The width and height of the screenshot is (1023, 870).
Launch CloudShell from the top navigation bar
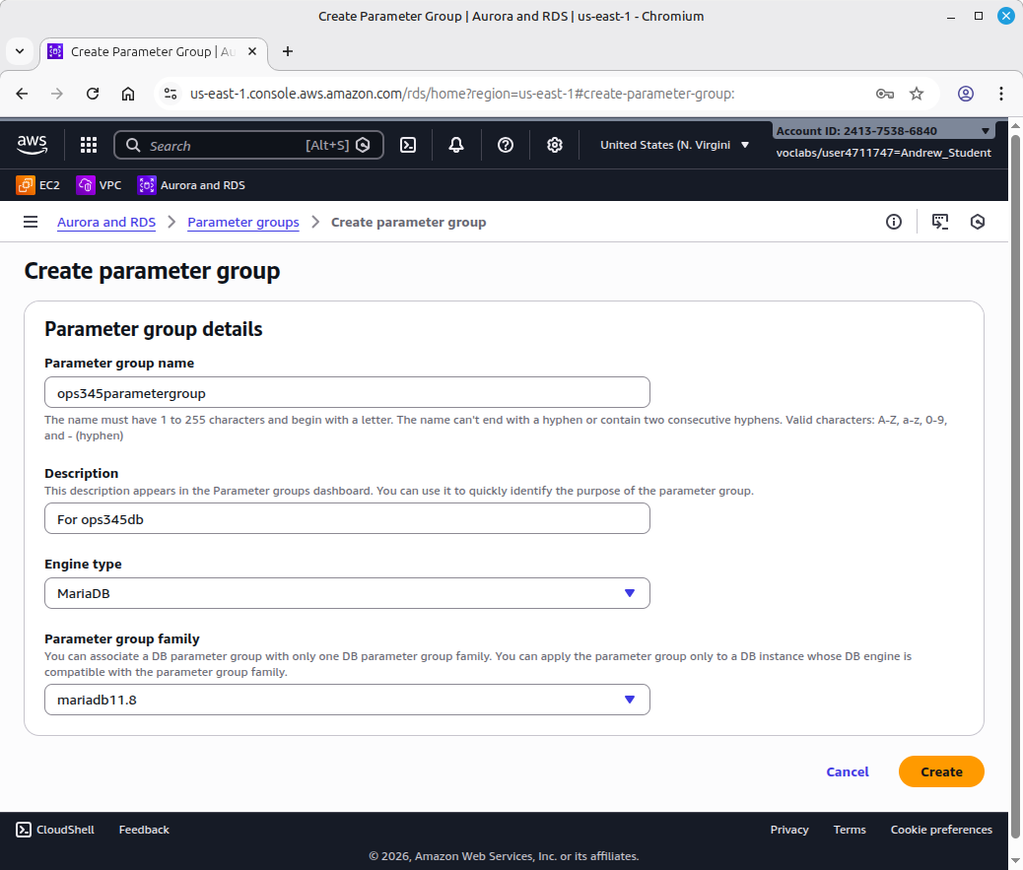point(408,145)
